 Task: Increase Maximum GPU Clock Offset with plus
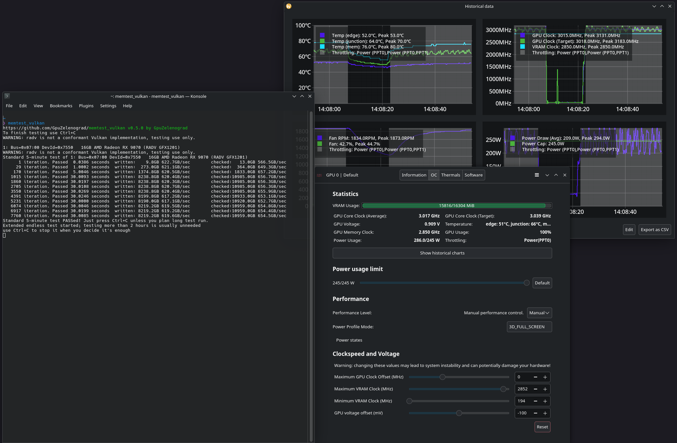pyautogui.click(x=545, y=377)
